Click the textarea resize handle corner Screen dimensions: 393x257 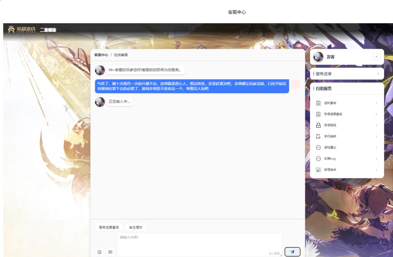[x=281, y=255]
